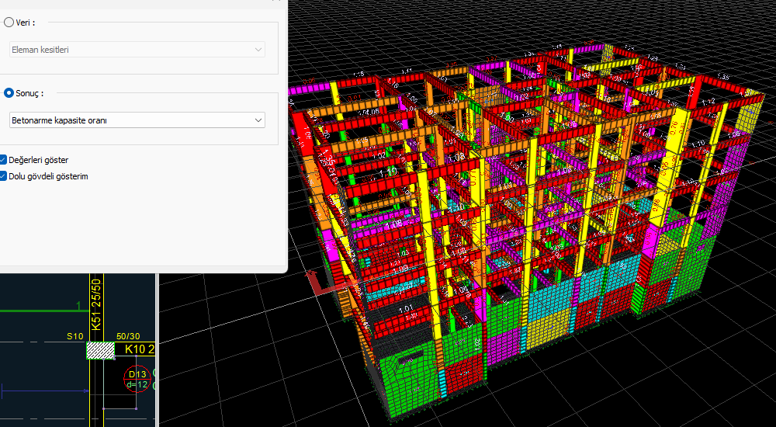Select the Veri radio button
776x427 pixels.
9,23
